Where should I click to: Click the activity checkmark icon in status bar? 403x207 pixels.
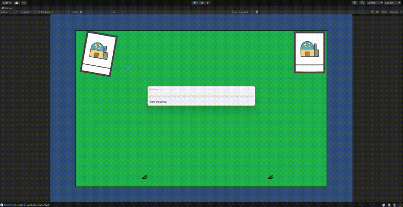(x=400, y=205)
